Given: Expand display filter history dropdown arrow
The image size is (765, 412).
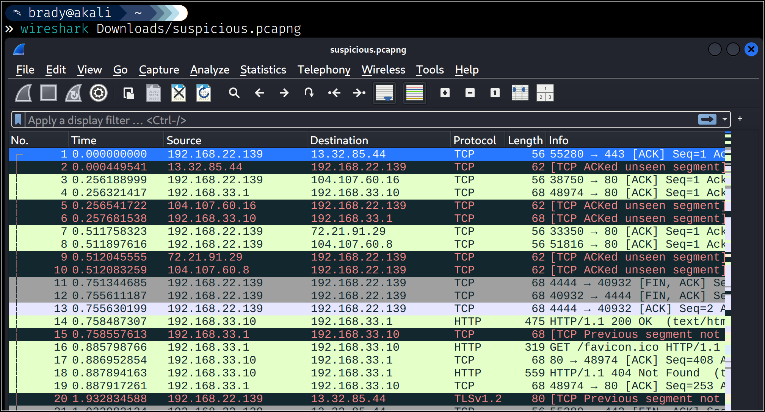Looking at the screenshot, I should (724, 119).
